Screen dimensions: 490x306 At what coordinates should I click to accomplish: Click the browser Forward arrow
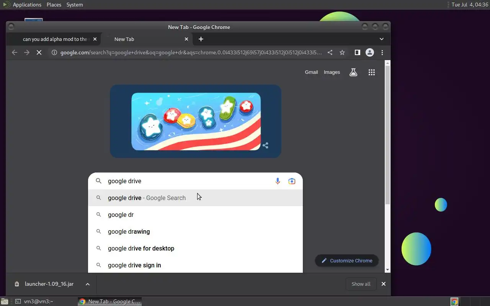click(27, 53)
